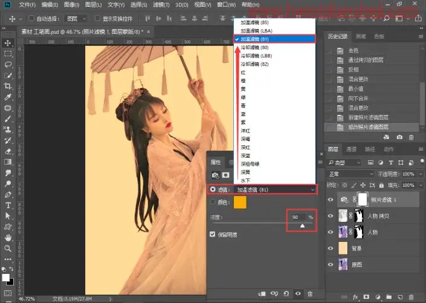426x303 pixels.
Task: Select the Quick Selection tool
Action: [x=8, y=76]
